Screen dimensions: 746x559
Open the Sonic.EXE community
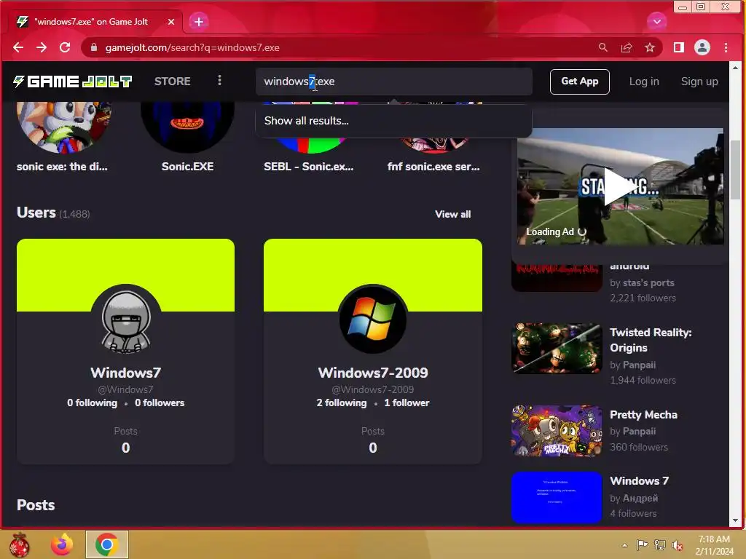pyautogui.click(x=187, y=167)
